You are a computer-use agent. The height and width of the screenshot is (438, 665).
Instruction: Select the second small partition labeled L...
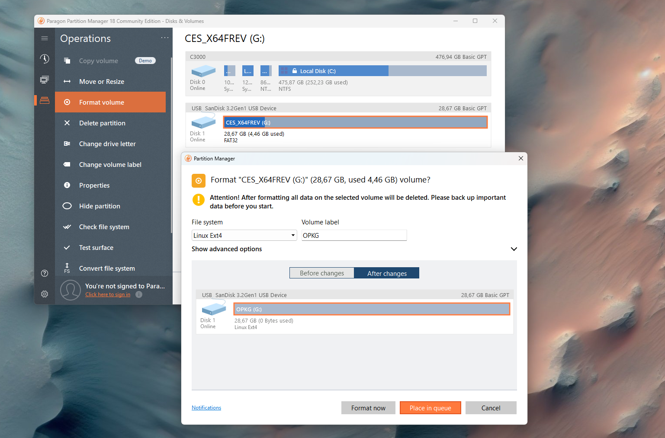(247, 71)
